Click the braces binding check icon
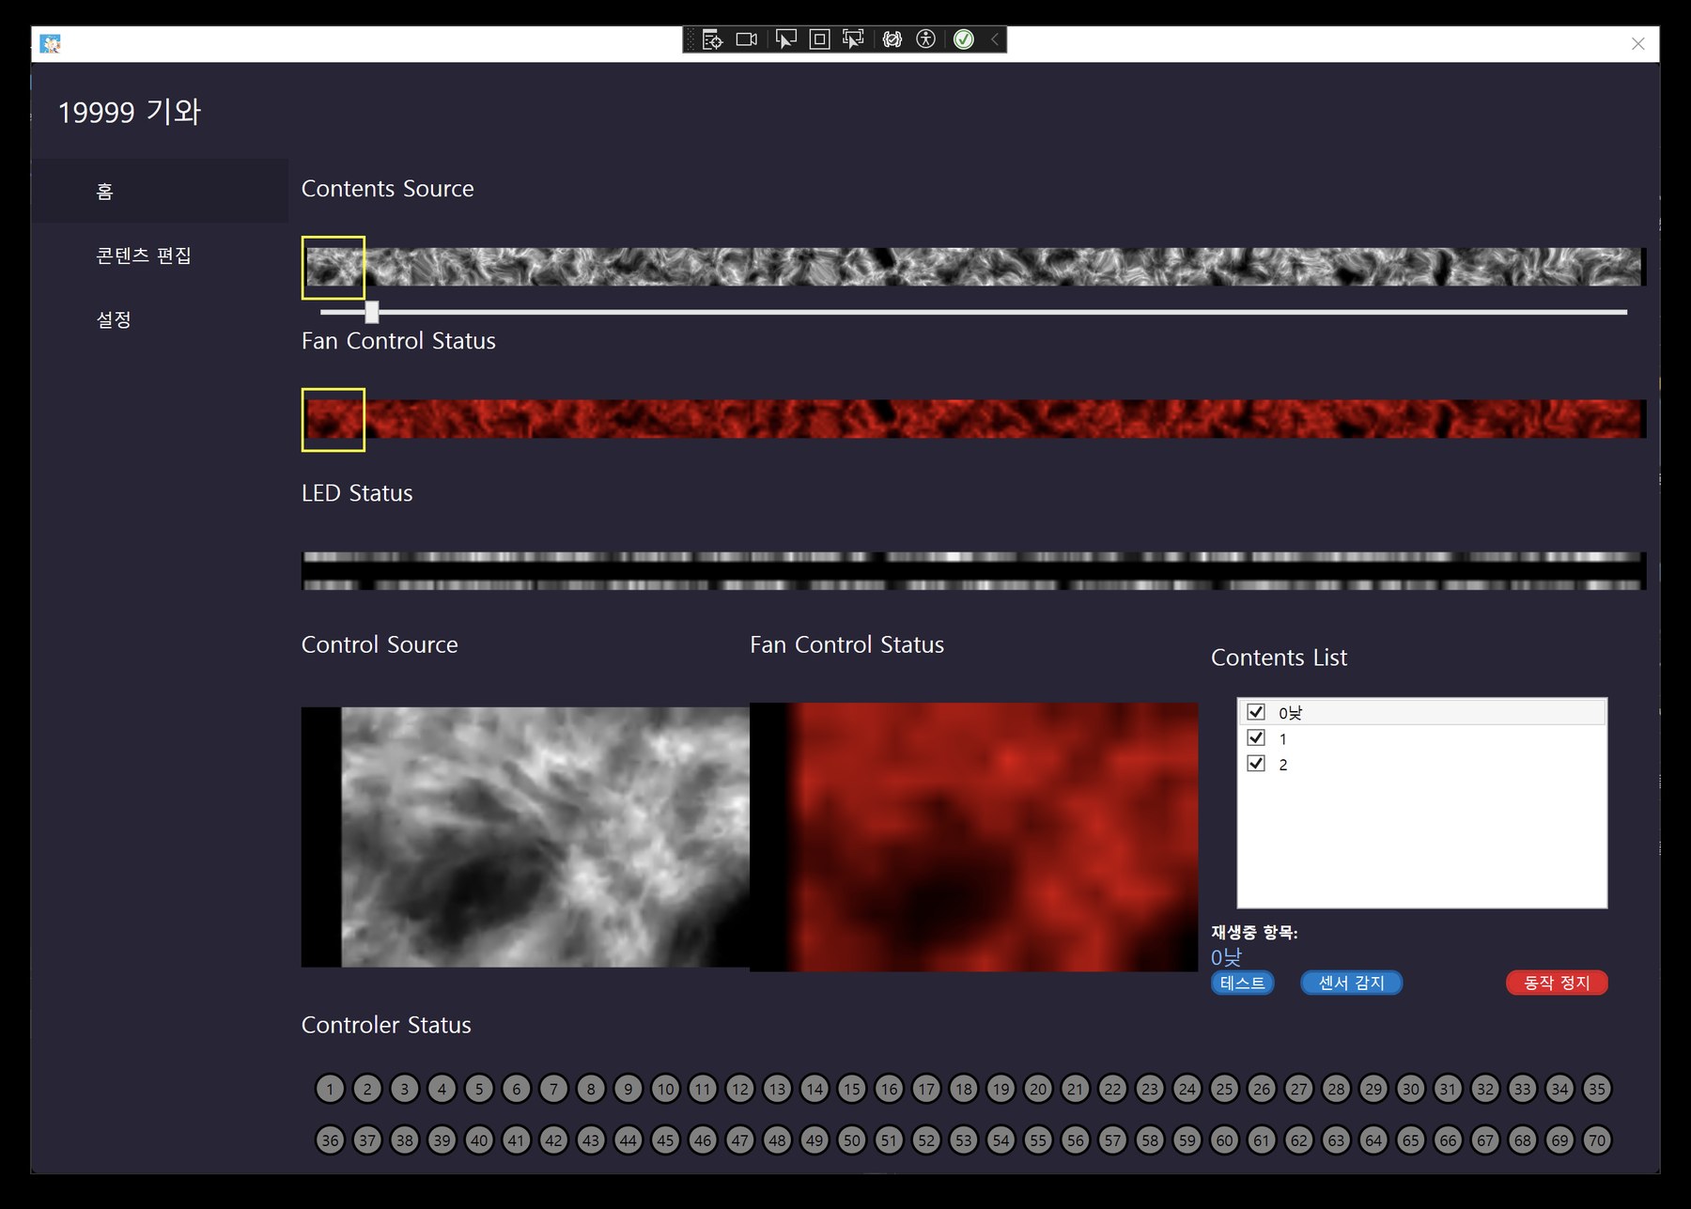The width and height of the screenshot is (1691, 1209). coord(892,39)
